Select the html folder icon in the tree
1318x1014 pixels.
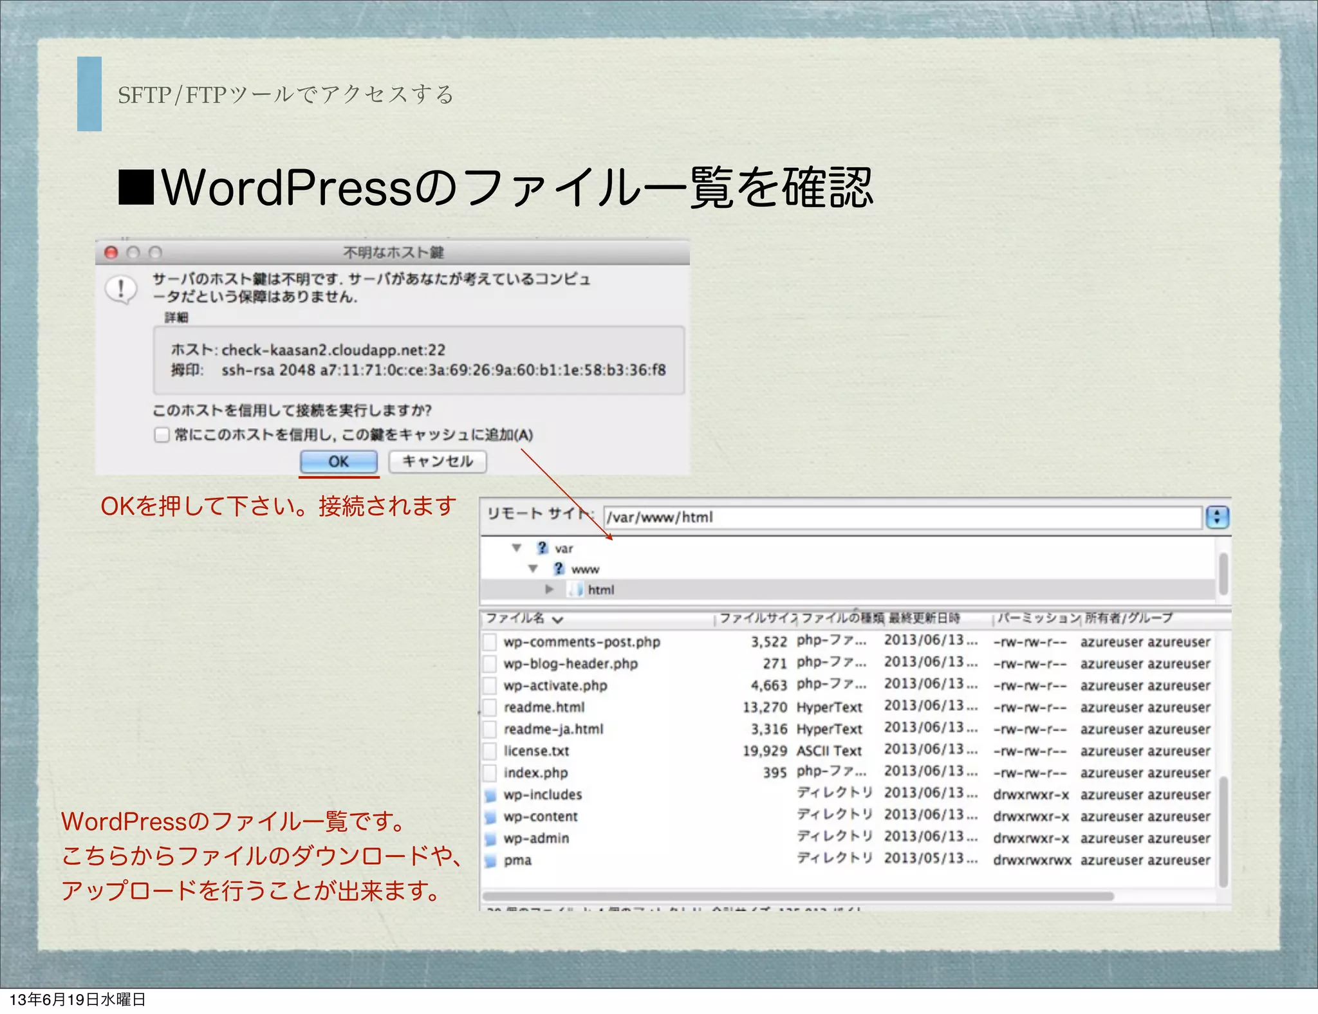click(x=575, y=589)
